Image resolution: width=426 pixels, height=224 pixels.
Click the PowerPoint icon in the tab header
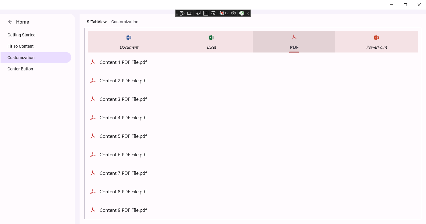(x=377, y=38)
